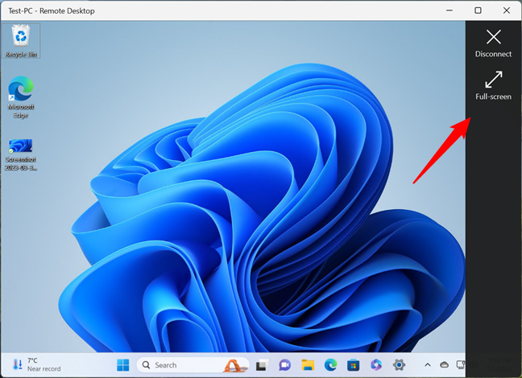Click Disconnect to end the remote session
Screen dimensions: 522x378
(x=493, y=43)
